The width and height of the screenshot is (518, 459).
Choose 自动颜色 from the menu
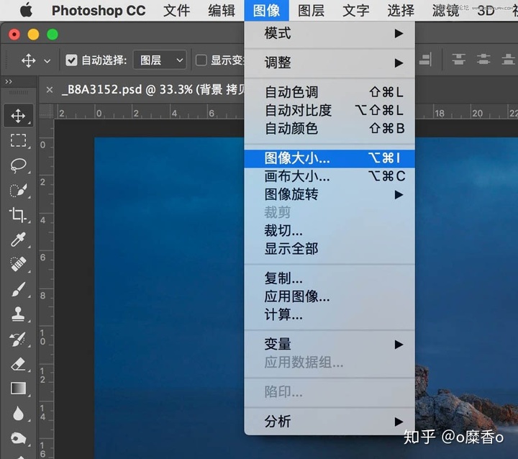pos(330,128)
